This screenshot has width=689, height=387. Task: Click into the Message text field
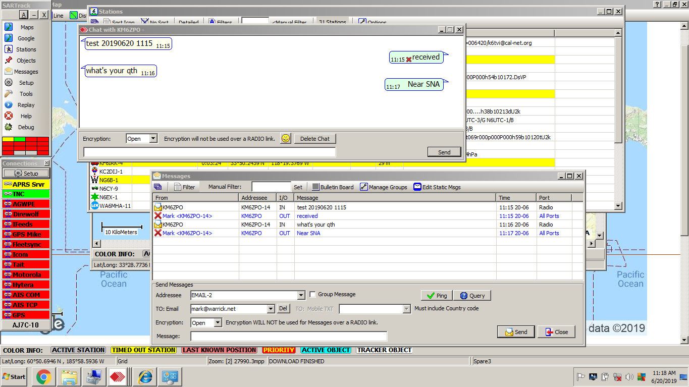288,337
